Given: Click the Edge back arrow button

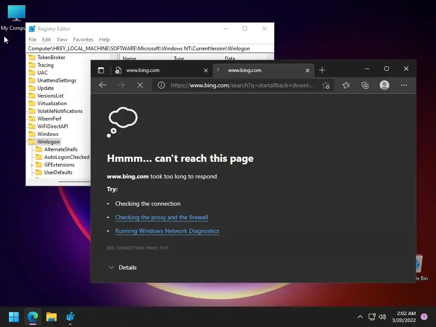Looking at the screenshot, I should coord(103,85).
